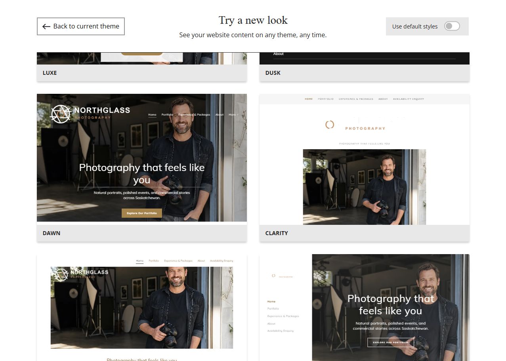Click the Back to current theme button
This screenshot has width=506, height=361.
(x=81, y=26)
